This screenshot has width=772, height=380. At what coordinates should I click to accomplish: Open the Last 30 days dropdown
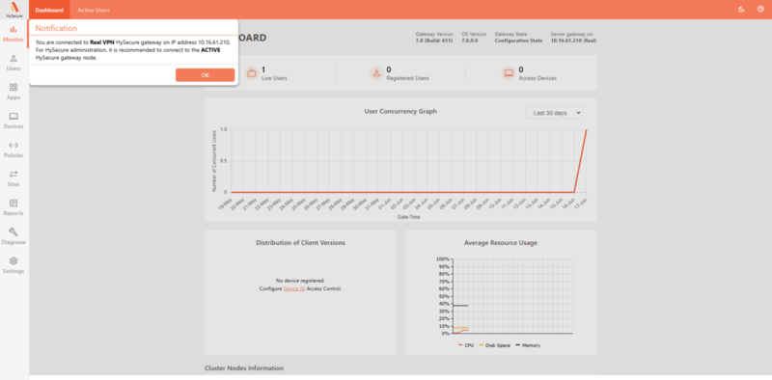pos(554,113)
